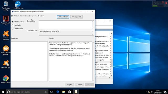Open Acrobat Reader DC desktop shortcut
Screen dimensions: 168x94
6,21
